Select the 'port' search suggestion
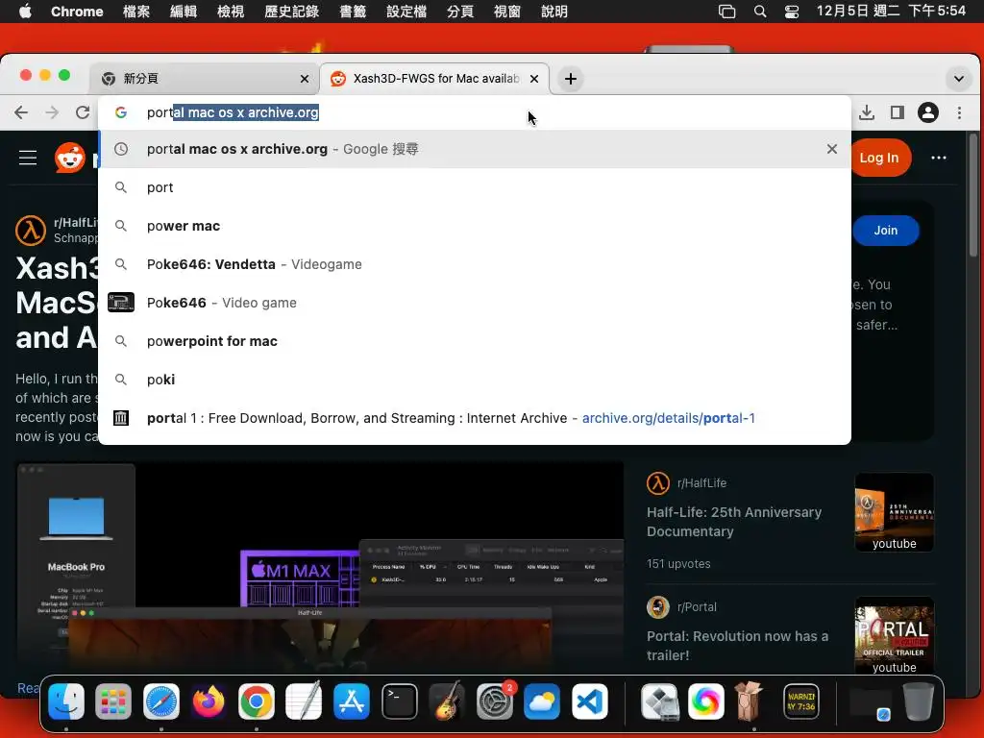This screenshot has height=738, width=984. point(474,187)
